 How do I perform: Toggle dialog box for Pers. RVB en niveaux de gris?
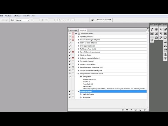(73, 52)
